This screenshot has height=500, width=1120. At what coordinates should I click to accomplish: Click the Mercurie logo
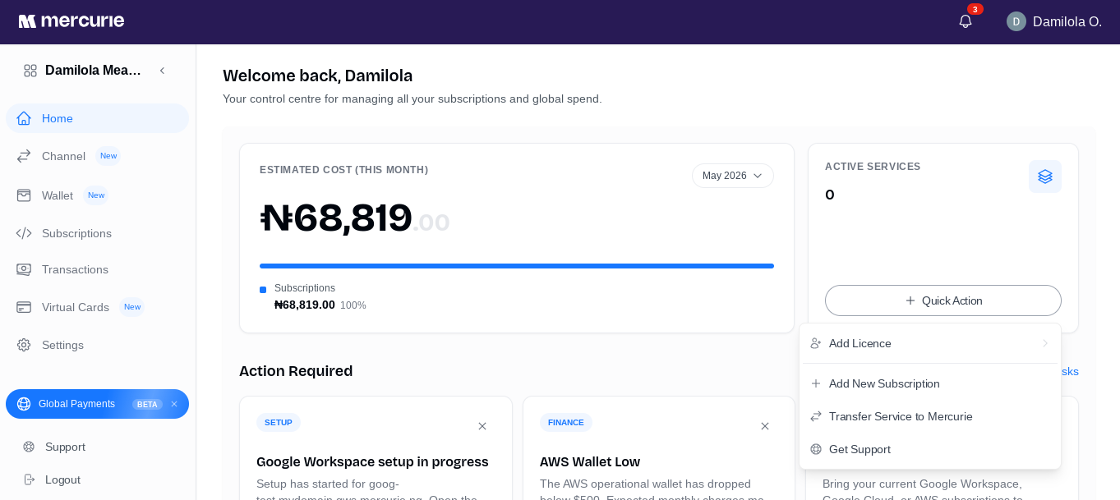click(71, 21)
